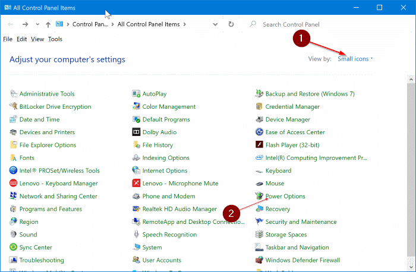Image resolution: width=416 pixels, height=272 pixels.
Task: Open the Administrative Tools icon
Action: (x=13, y=94)
